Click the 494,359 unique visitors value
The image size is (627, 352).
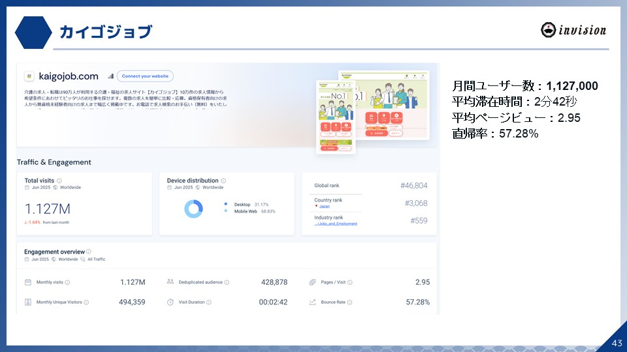tap(132, 302)
